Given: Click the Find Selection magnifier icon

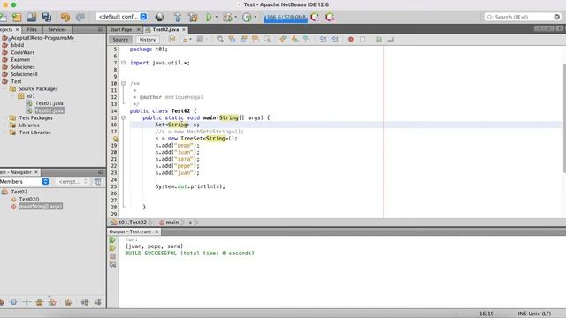Looking at the screenshot, I should pos(220,39).
